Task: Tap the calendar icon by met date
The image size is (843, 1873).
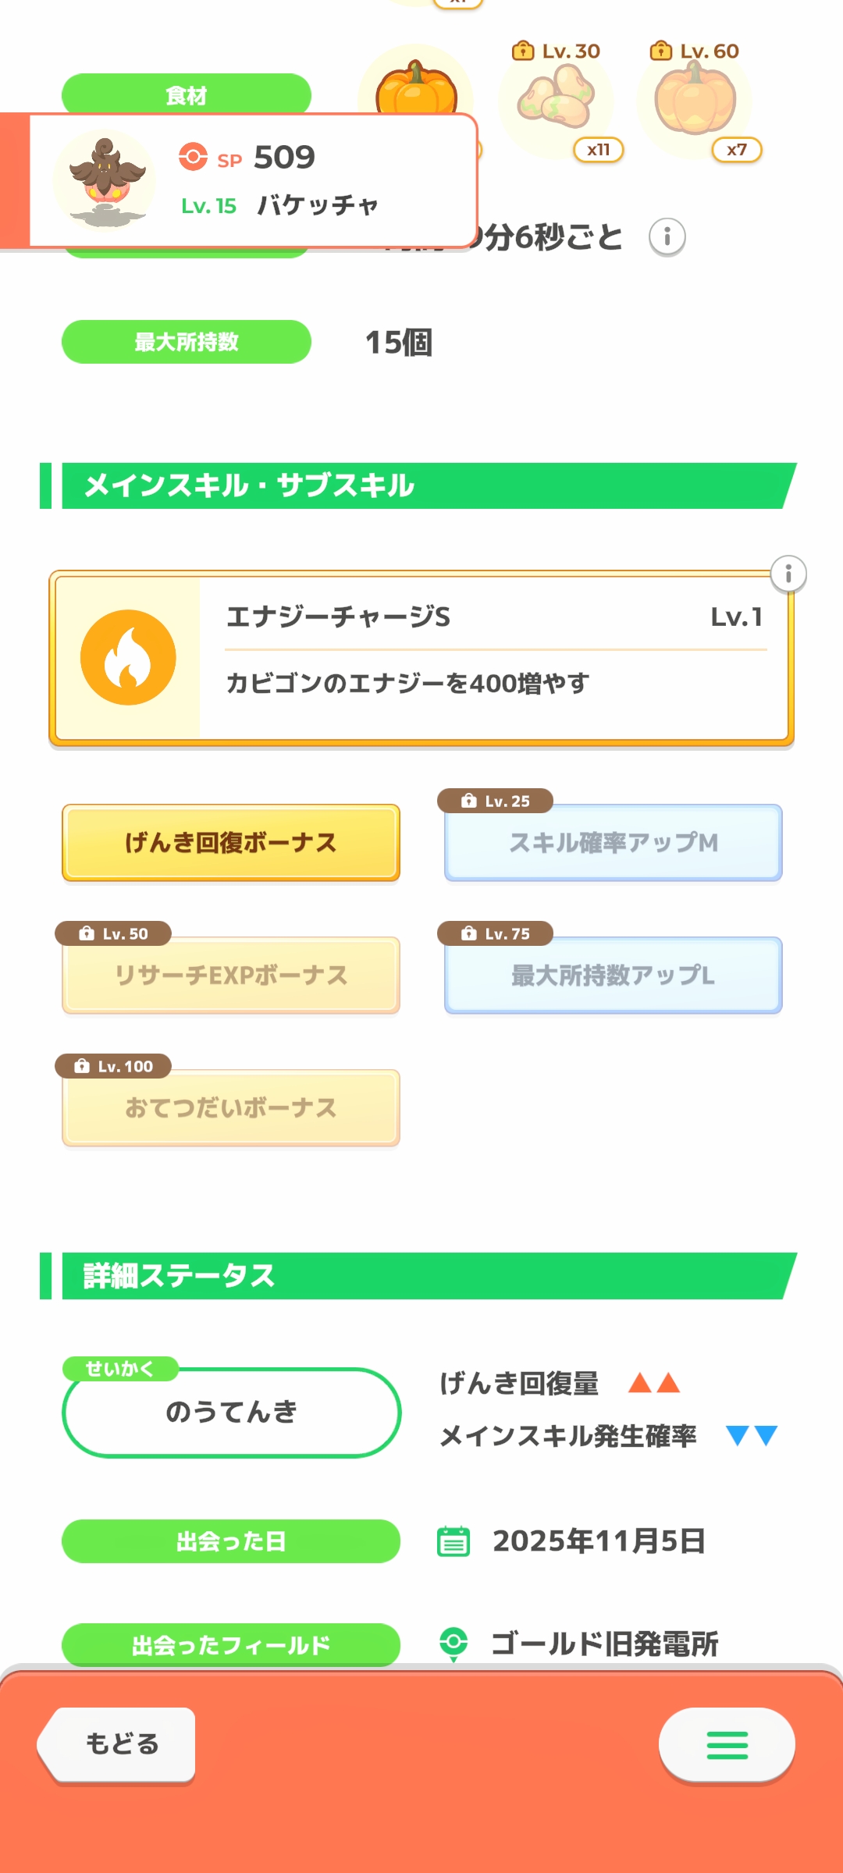Action: click(454, 1541)
